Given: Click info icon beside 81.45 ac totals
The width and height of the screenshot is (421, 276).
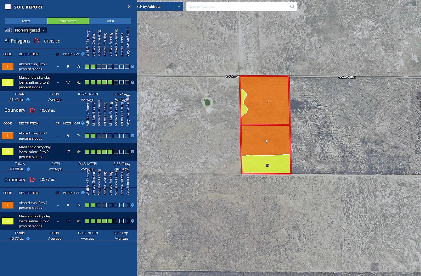Looking at the screenshot, I should point(28,100).
